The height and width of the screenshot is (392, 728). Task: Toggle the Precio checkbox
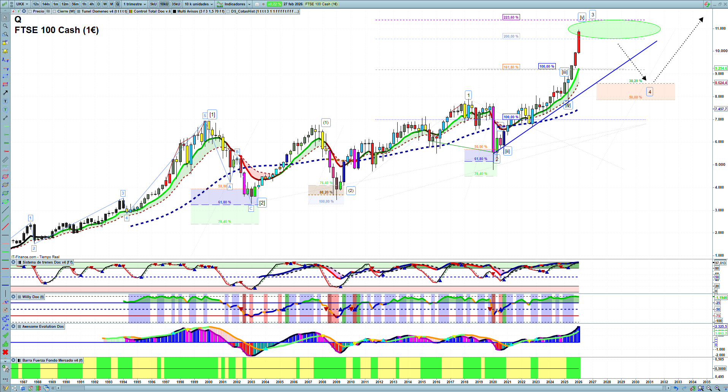(30, 11)
